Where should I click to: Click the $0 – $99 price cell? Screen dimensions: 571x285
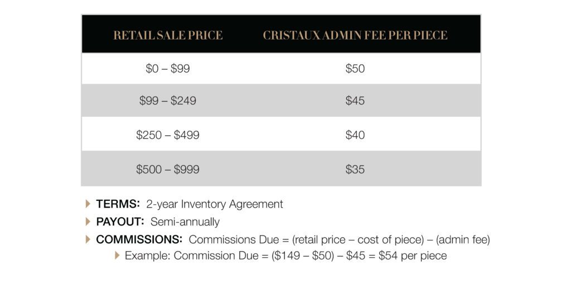pyautogui.click(x=168, y=68)
